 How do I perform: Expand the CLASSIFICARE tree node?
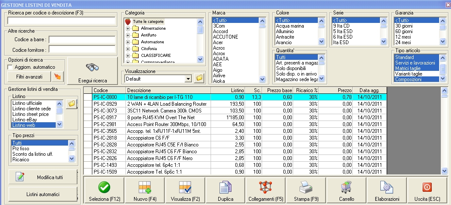tap(128, 56)
